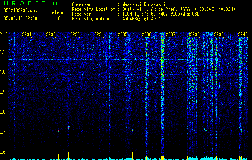Click the kHz axis unit label
This screenshot has height=160, width=252.
(x=4, y=32)
